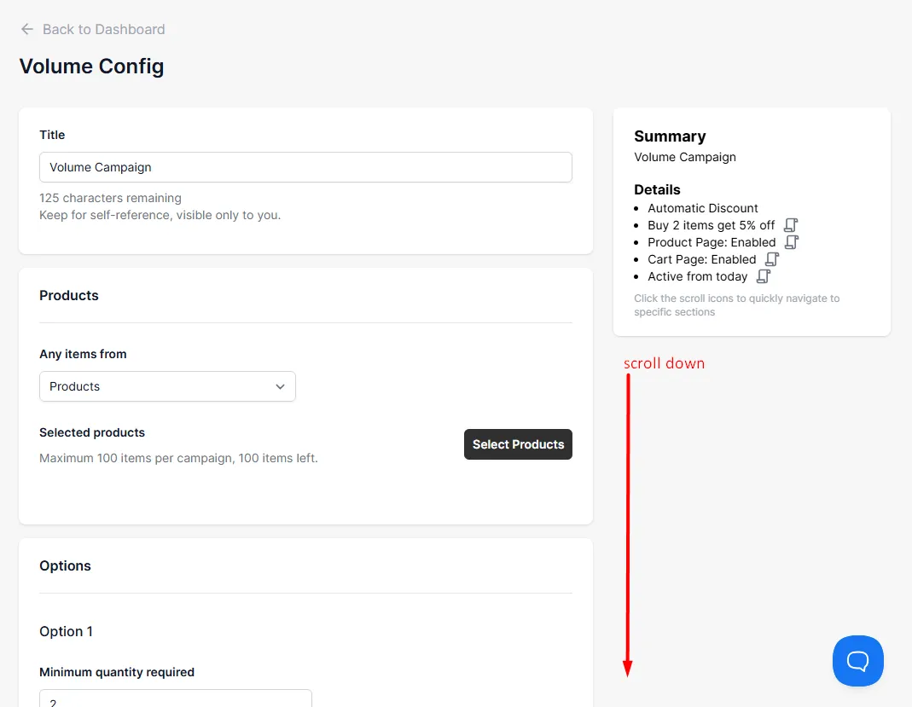Go back via Back to Dashboard link
This screenshot has height=707, width=912.
pos(103,29)
